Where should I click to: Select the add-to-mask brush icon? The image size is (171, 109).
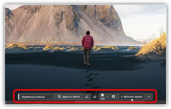pyautogui.click(x=95, y=97)
